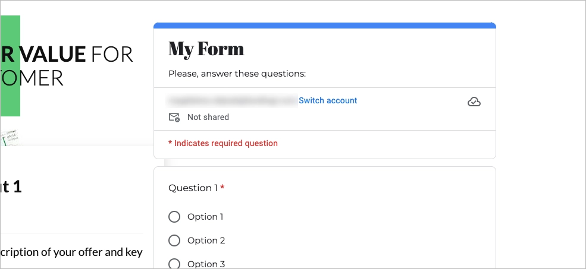Click the red required-question notice
The height and width of the screenshot is (269, 586).
coord(223,143)
